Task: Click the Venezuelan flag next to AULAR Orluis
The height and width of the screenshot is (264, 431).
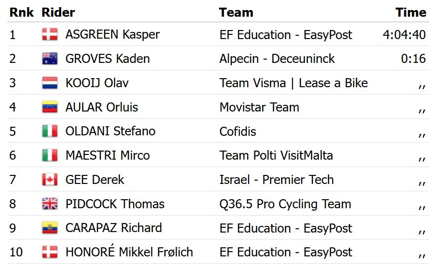Action: pyautogui.click(x=50, y=107)
